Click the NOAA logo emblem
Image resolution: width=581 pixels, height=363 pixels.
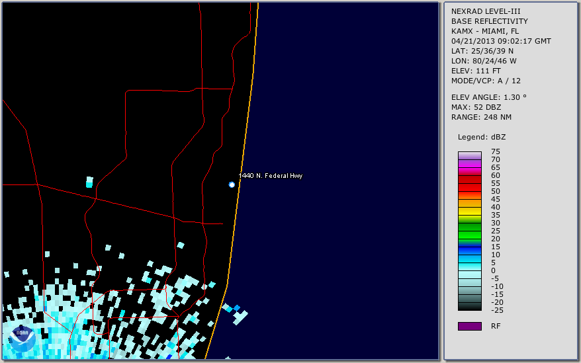pos(22,339)
